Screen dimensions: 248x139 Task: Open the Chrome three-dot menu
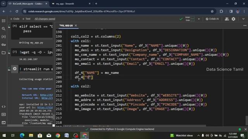coord(244,11)
